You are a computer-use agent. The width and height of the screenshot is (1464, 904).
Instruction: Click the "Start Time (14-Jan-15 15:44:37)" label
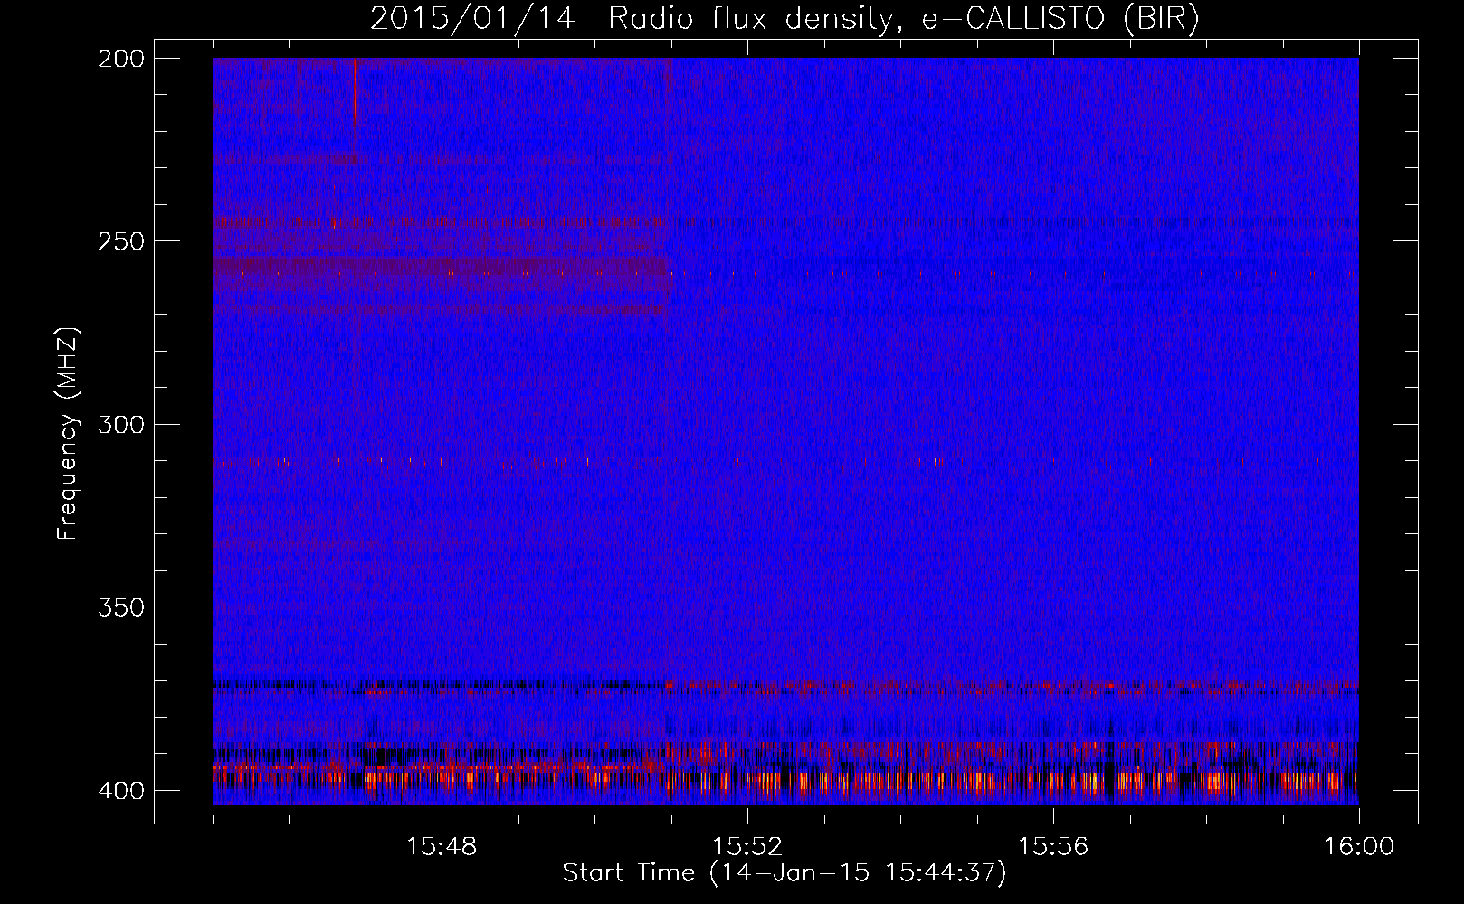point(784,873)
